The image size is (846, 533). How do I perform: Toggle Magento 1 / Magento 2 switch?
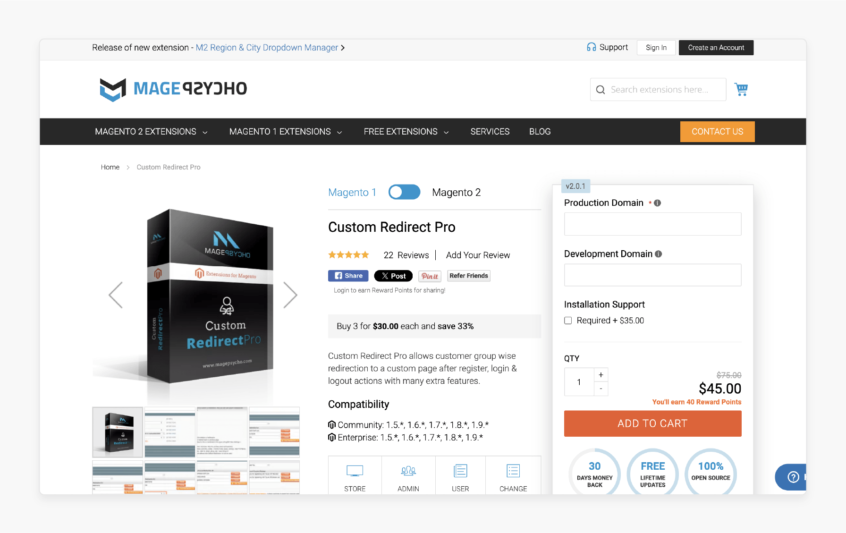click(405, 192)
